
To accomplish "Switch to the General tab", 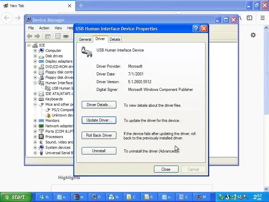I will pos(85,39).
